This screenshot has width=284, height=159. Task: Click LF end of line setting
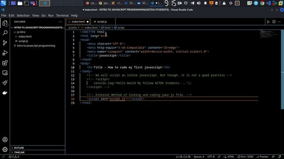[x=219, y=157]
